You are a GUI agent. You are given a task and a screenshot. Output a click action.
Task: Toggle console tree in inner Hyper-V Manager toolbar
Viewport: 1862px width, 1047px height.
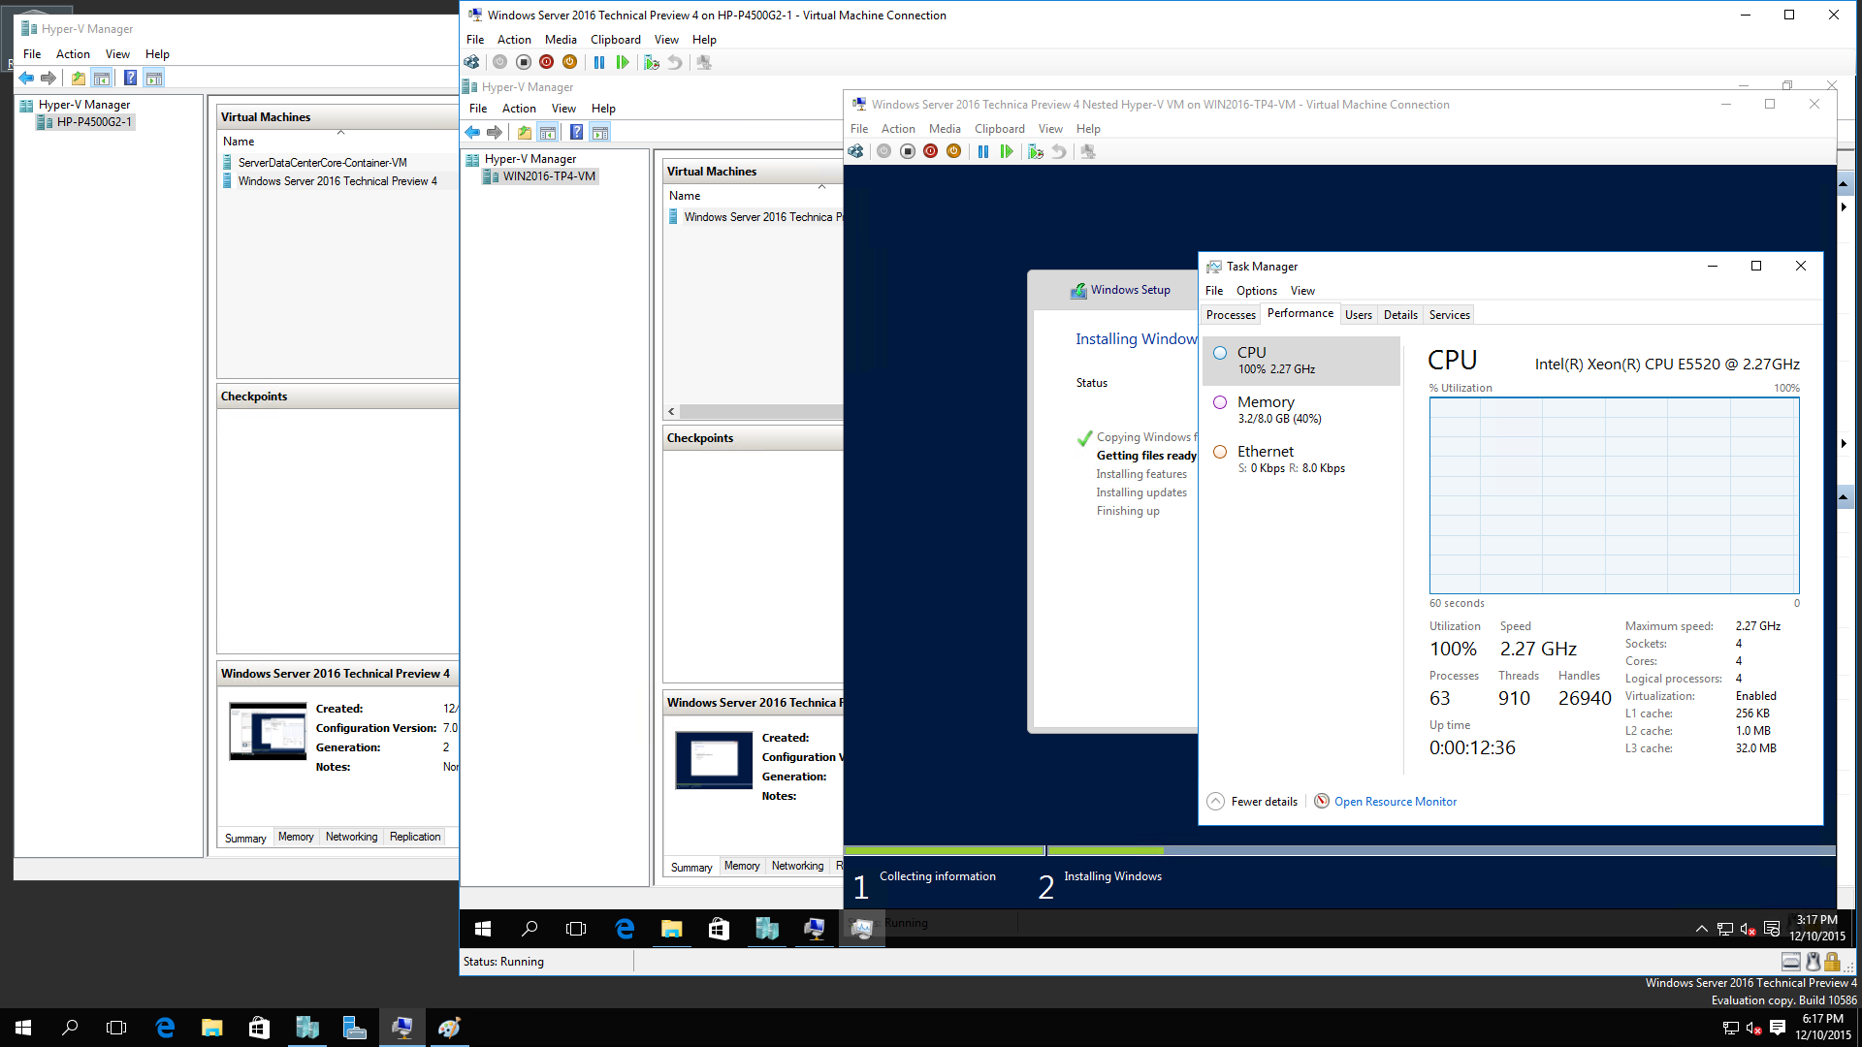[548, 132]
